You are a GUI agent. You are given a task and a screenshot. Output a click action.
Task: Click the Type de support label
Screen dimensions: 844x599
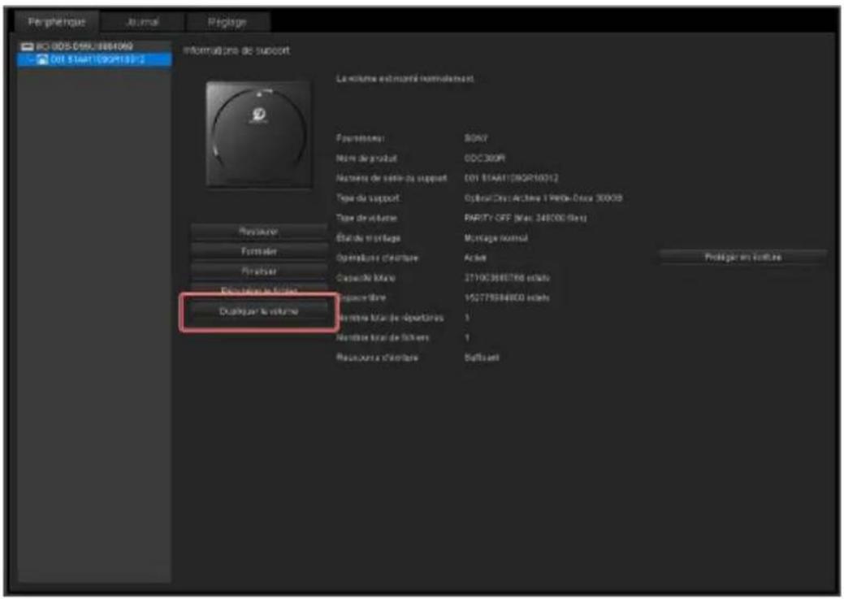368,197
